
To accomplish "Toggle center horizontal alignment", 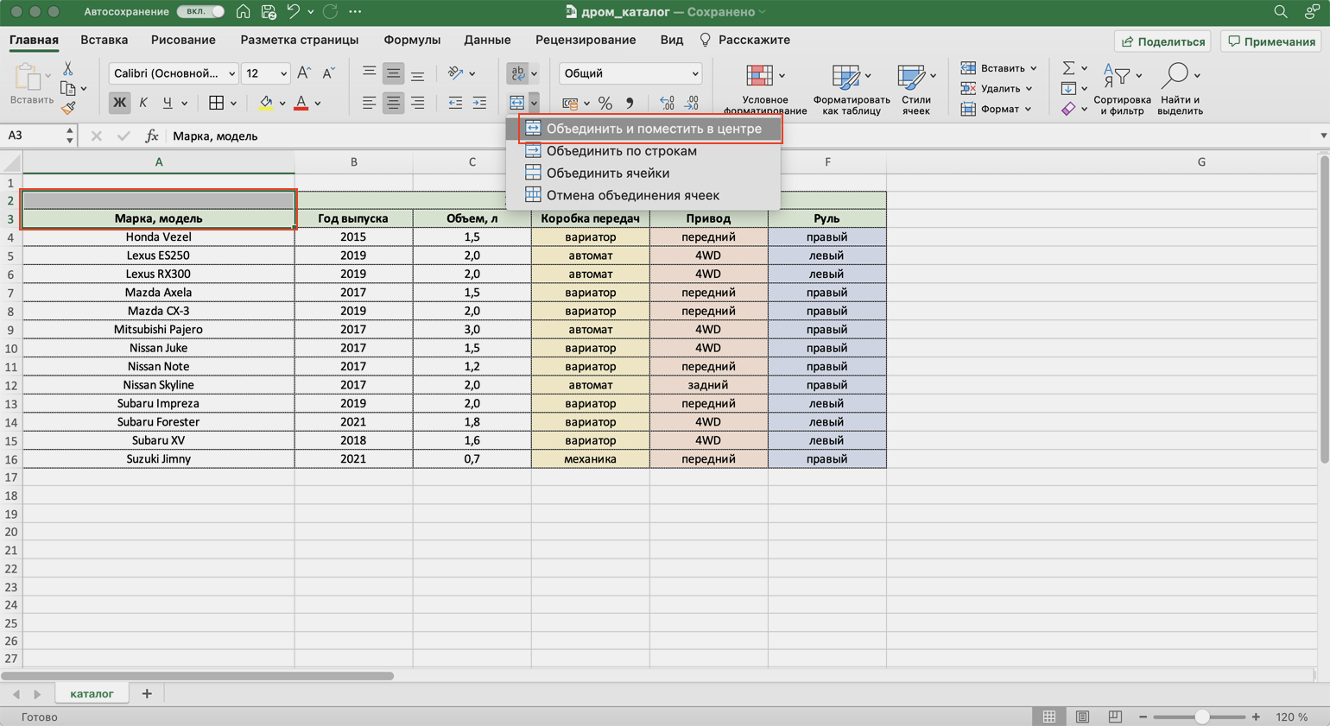I will [393, 103].
